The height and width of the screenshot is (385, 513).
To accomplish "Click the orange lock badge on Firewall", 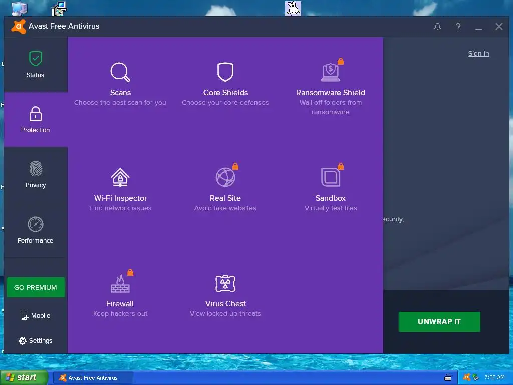I will tap(130, 272).
